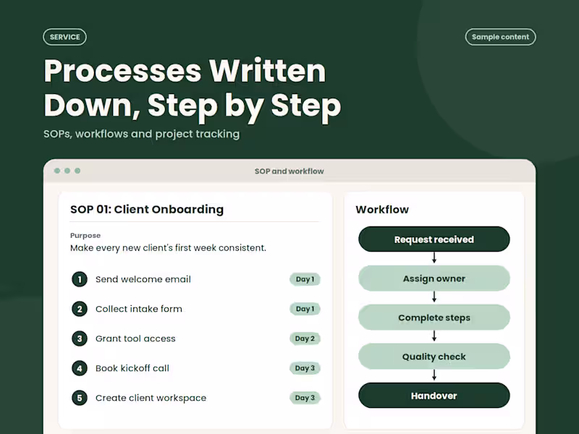The image size is (579, 434).
Task: Click the 'SOP and workflow' window title
Action: pyautogui.click(x=289, y=171)
